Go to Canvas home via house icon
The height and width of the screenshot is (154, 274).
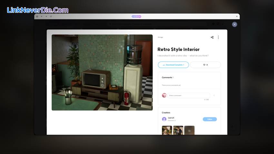(x=37, y=16)
